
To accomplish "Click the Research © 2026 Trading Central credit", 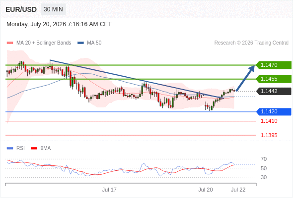I will tap(251, 43).
